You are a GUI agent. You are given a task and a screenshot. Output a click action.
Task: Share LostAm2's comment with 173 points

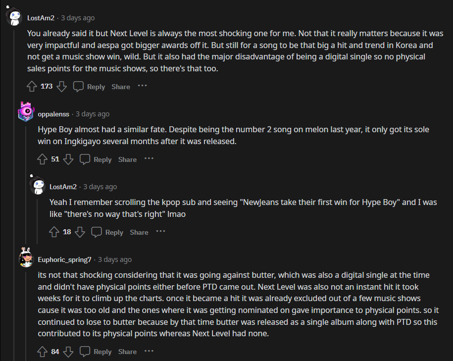tap(121, 87)
